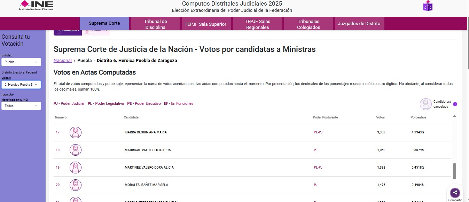This screenshot has height=202, width=469.
Task: Switch to the Candidatos toggle
Action: click(96, 31)
